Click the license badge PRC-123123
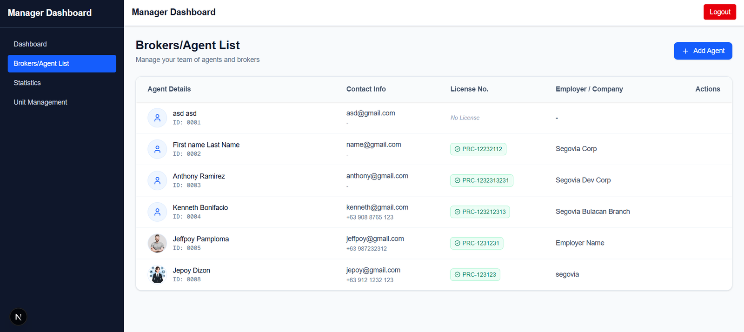 pos(475,275)
